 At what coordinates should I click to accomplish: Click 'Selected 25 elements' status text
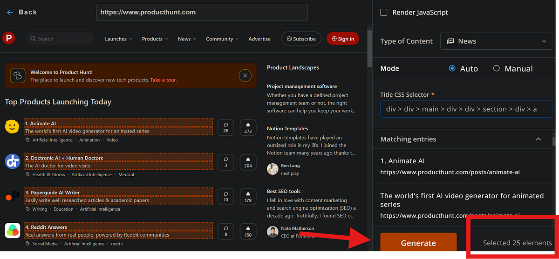tap(517, 243)
